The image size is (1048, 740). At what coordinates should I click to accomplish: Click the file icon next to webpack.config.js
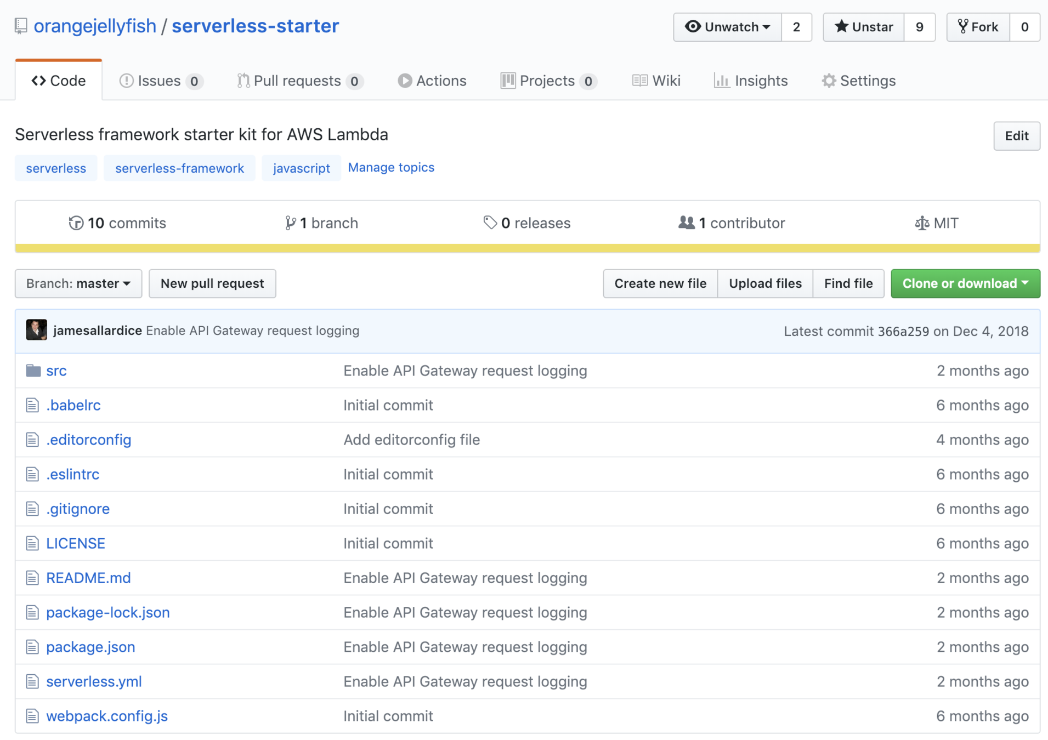[32, 716]
